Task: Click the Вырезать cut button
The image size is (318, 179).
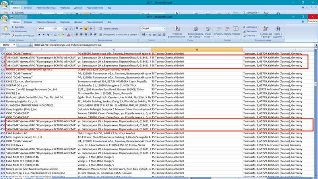Action: coord(20,27)
